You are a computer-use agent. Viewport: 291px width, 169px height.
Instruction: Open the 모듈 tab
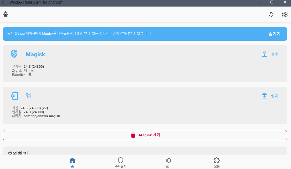click(x=217, y=162)
